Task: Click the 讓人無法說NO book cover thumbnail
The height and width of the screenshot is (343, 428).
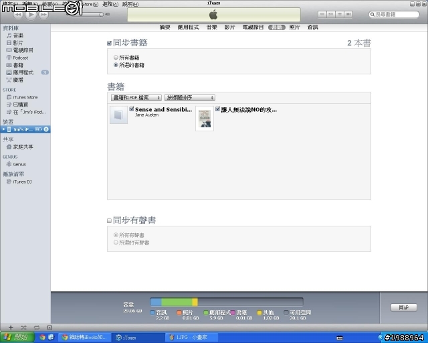Action: [x=205, y=119]
